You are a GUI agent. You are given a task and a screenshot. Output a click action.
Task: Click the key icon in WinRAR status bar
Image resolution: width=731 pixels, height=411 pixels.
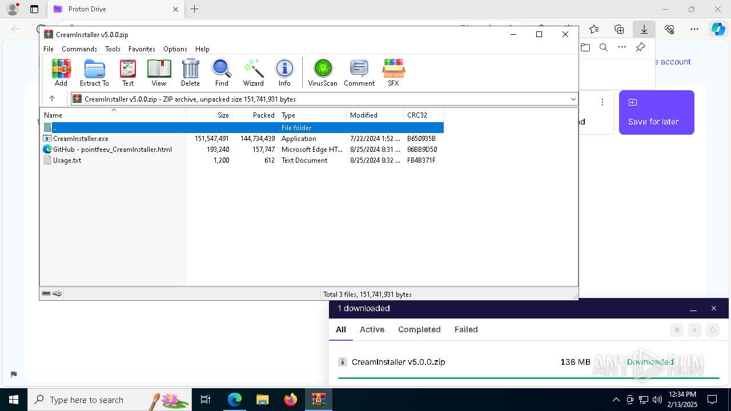[57, 293]
